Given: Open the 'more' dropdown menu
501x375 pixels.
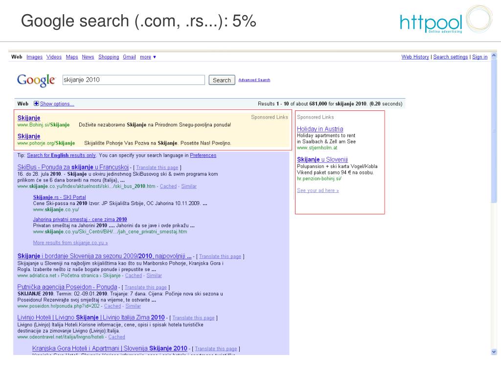Looking at the screenshot, I should click(x=148, y=57).
